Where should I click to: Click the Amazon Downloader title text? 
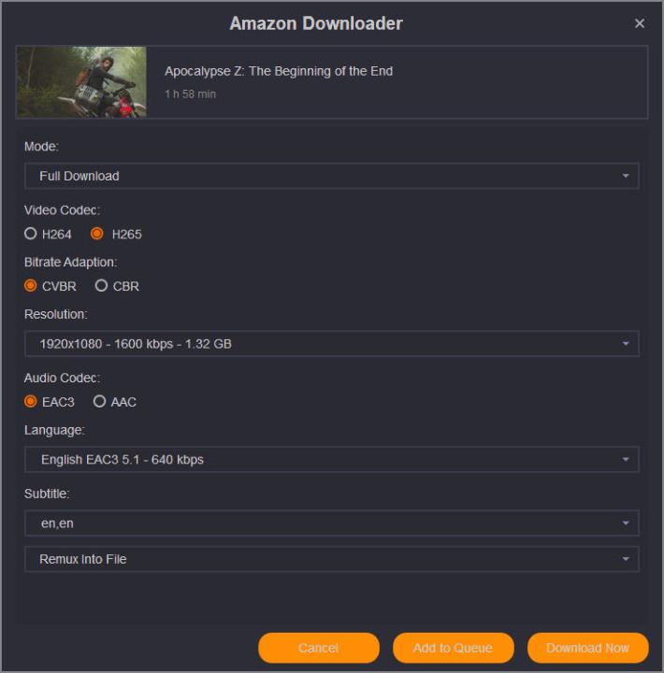click(316, 23)
